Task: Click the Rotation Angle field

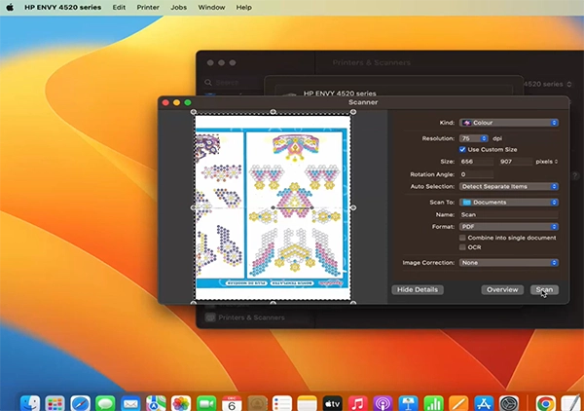Action: pyautogui.click(x=476, y=174)
